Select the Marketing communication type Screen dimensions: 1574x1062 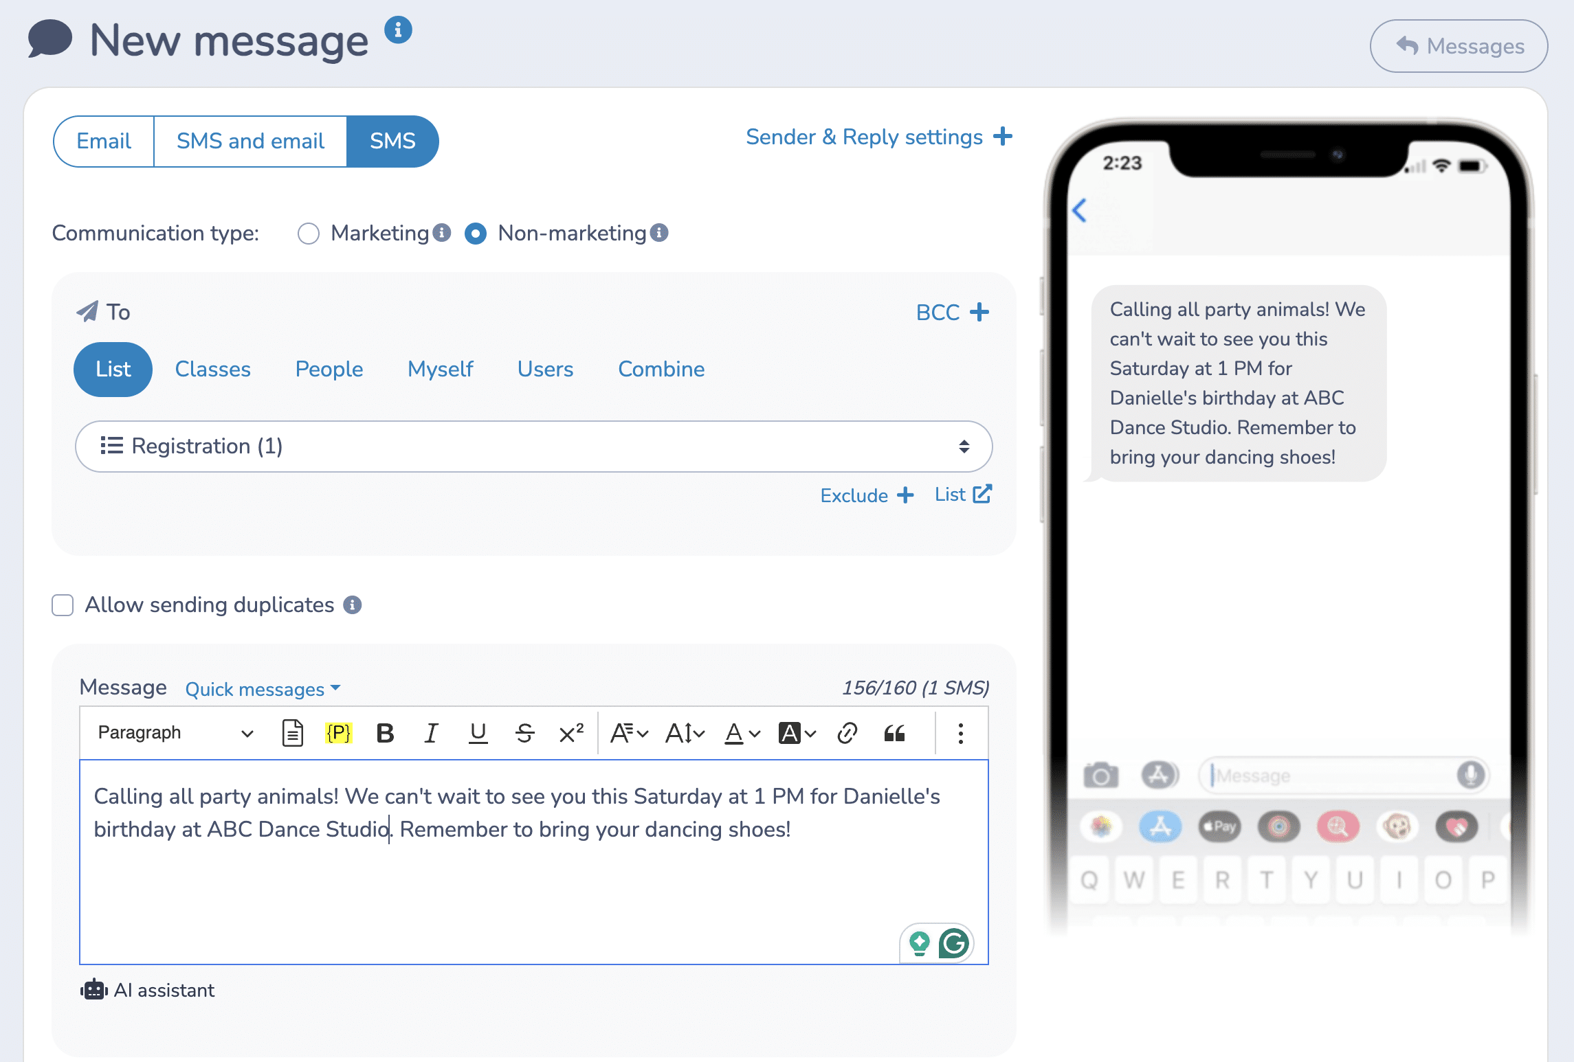(x=309, y=234)
